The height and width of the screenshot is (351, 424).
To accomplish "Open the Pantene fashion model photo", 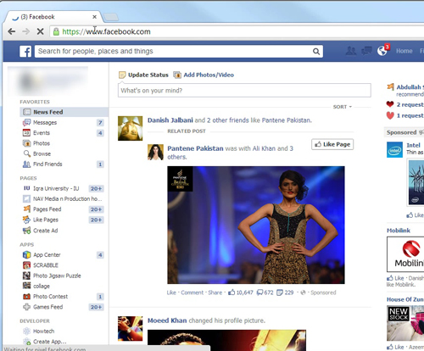I will [x=256, y=225].
